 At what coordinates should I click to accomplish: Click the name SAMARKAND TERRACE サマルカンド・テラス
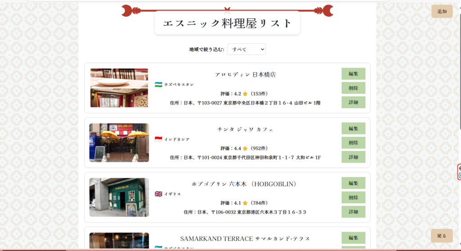tap(245, 239)
